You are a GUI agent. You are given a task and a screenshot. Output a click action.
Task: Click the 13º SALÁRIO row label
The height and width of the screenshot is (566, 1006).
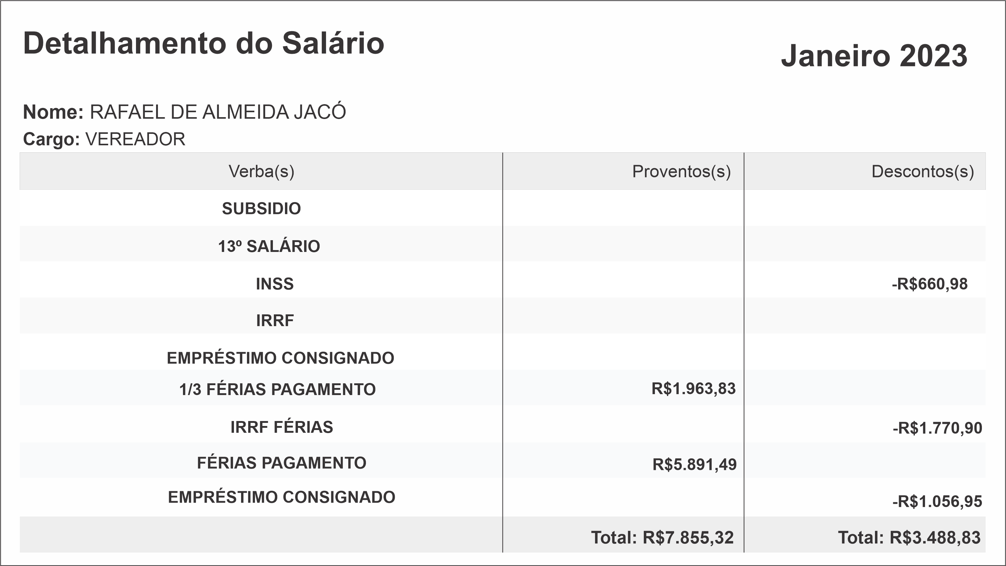click(x=269, y=246)
